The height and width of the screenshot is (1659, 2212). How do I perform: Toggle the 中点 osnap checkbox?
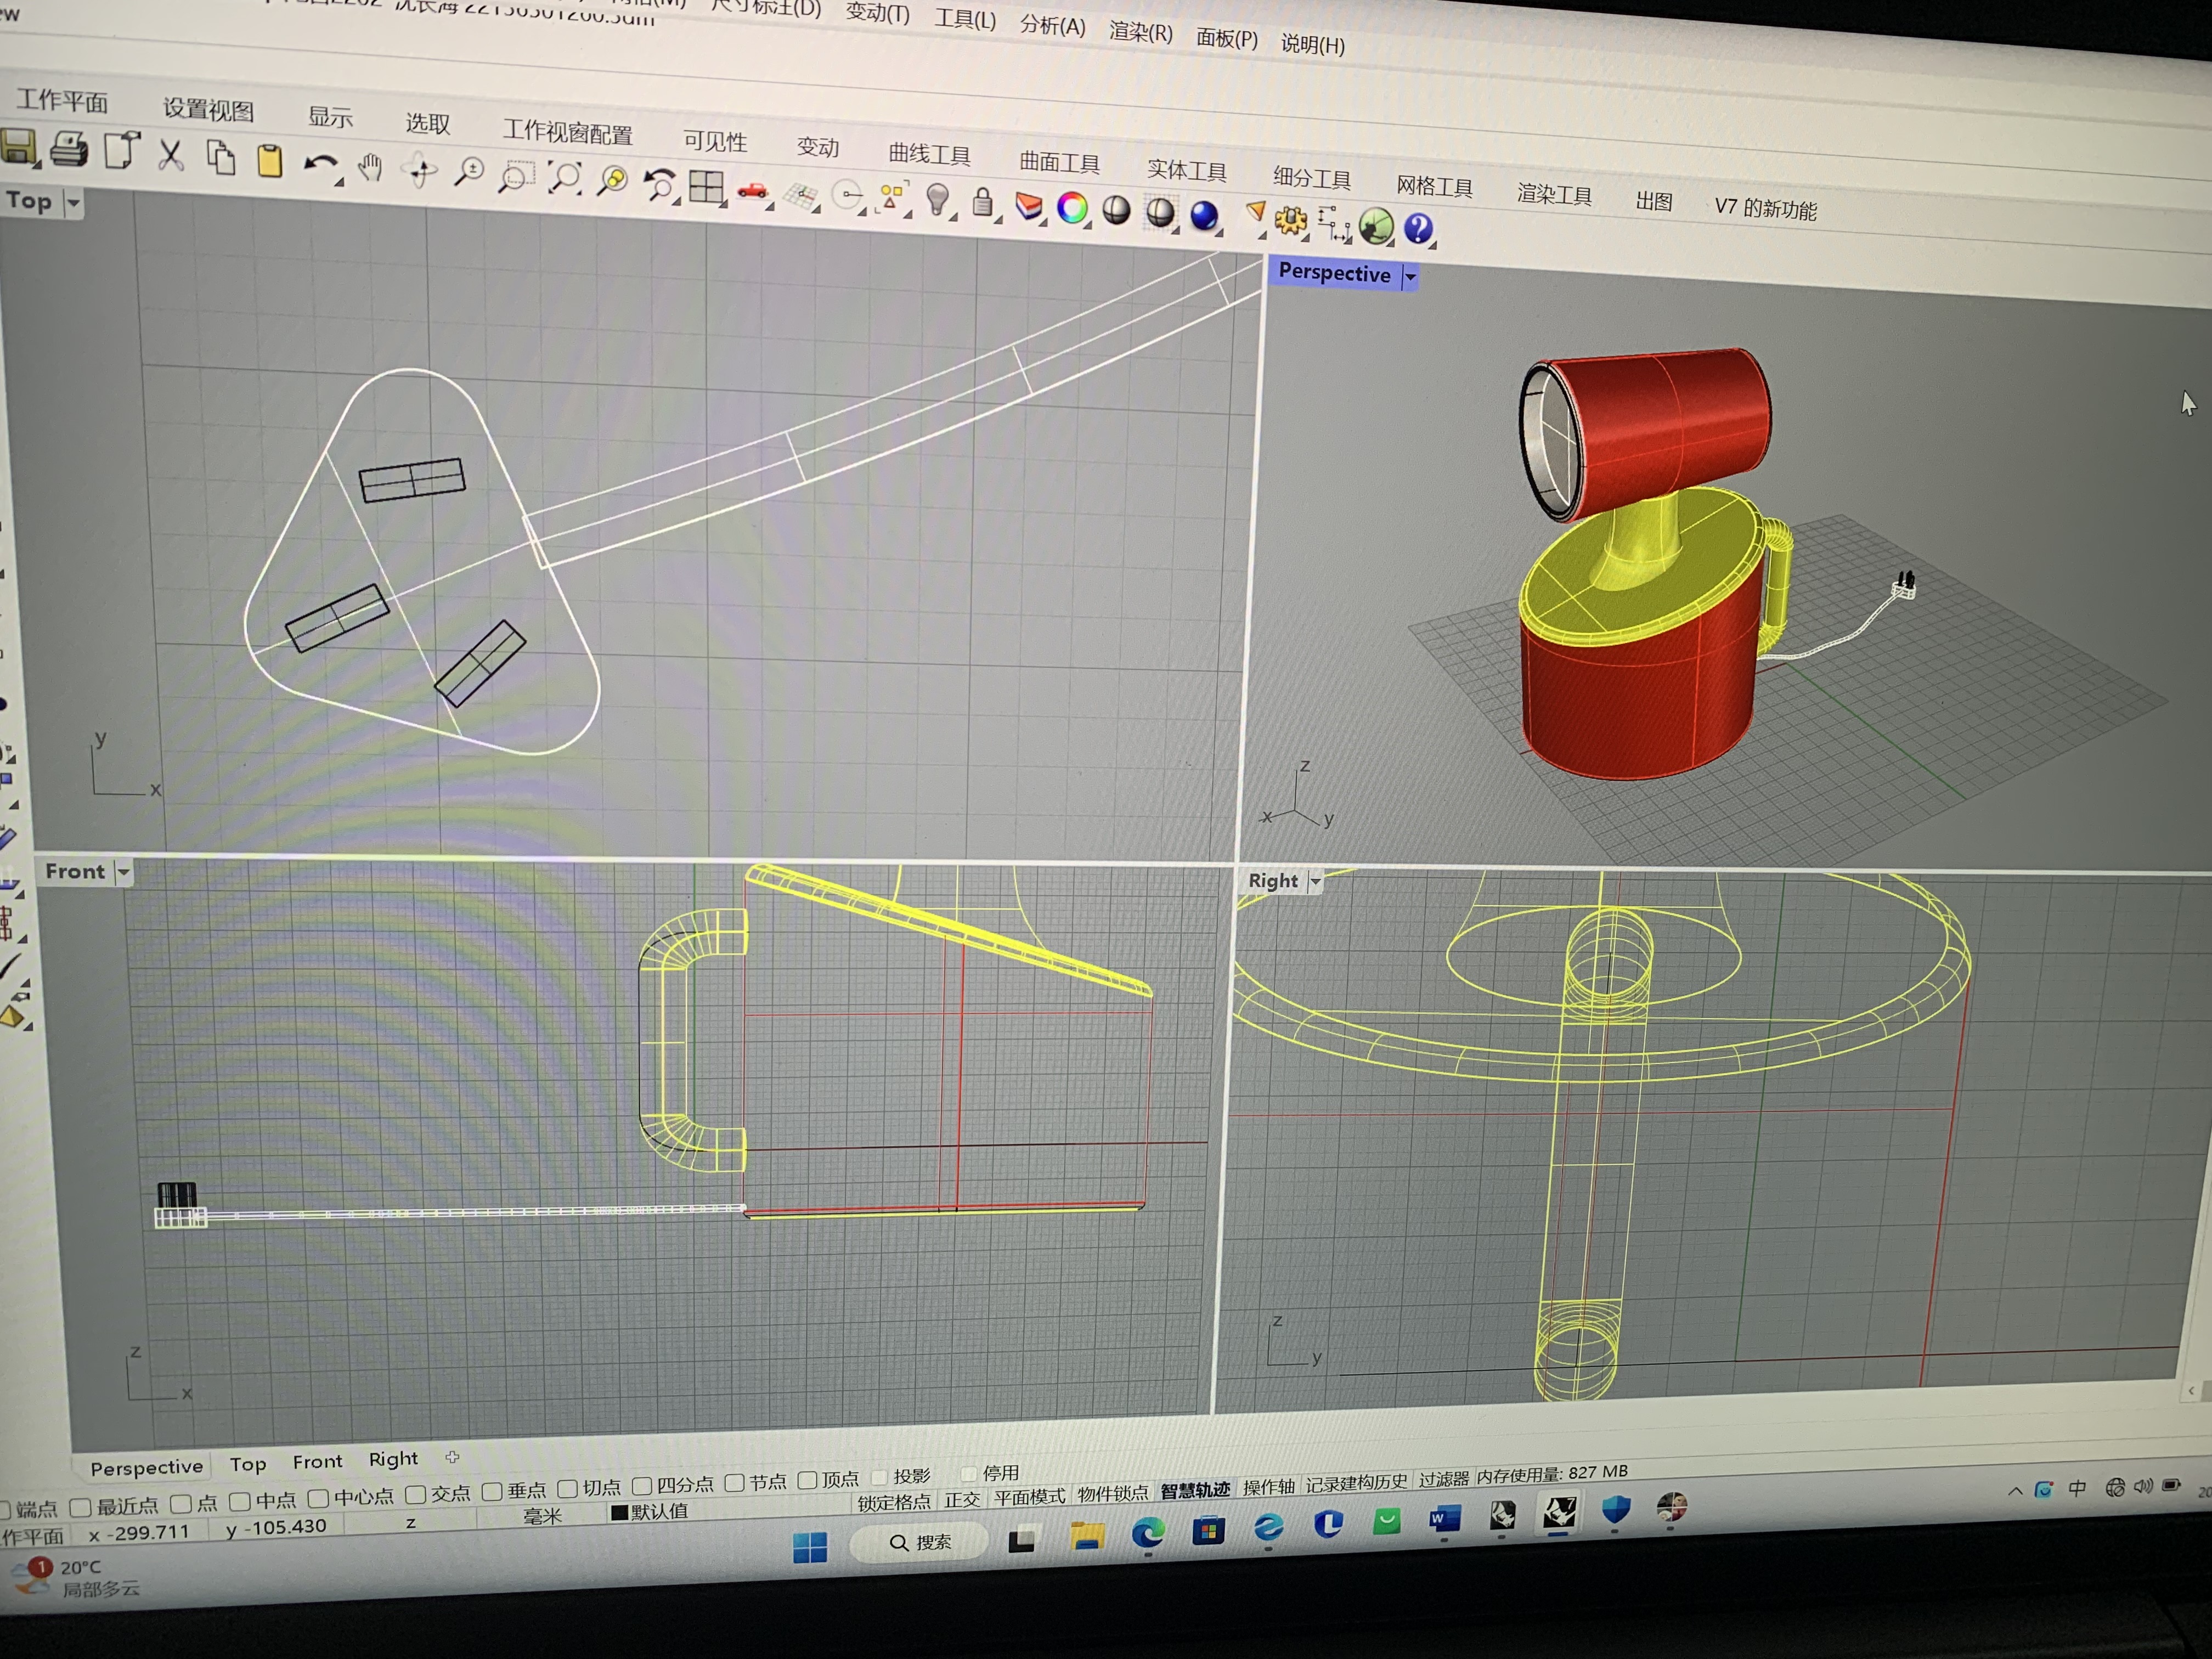click(x=240, y=1501)
